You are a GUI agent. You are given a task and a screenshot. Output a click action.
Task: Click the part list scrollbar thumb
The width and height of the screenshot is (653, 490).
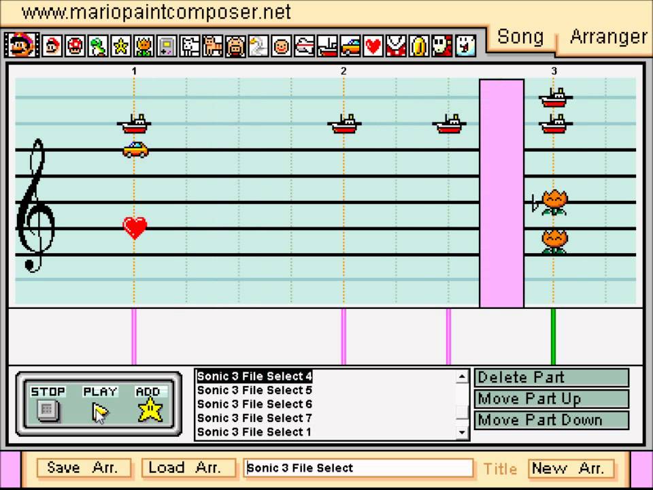(462, 412)
